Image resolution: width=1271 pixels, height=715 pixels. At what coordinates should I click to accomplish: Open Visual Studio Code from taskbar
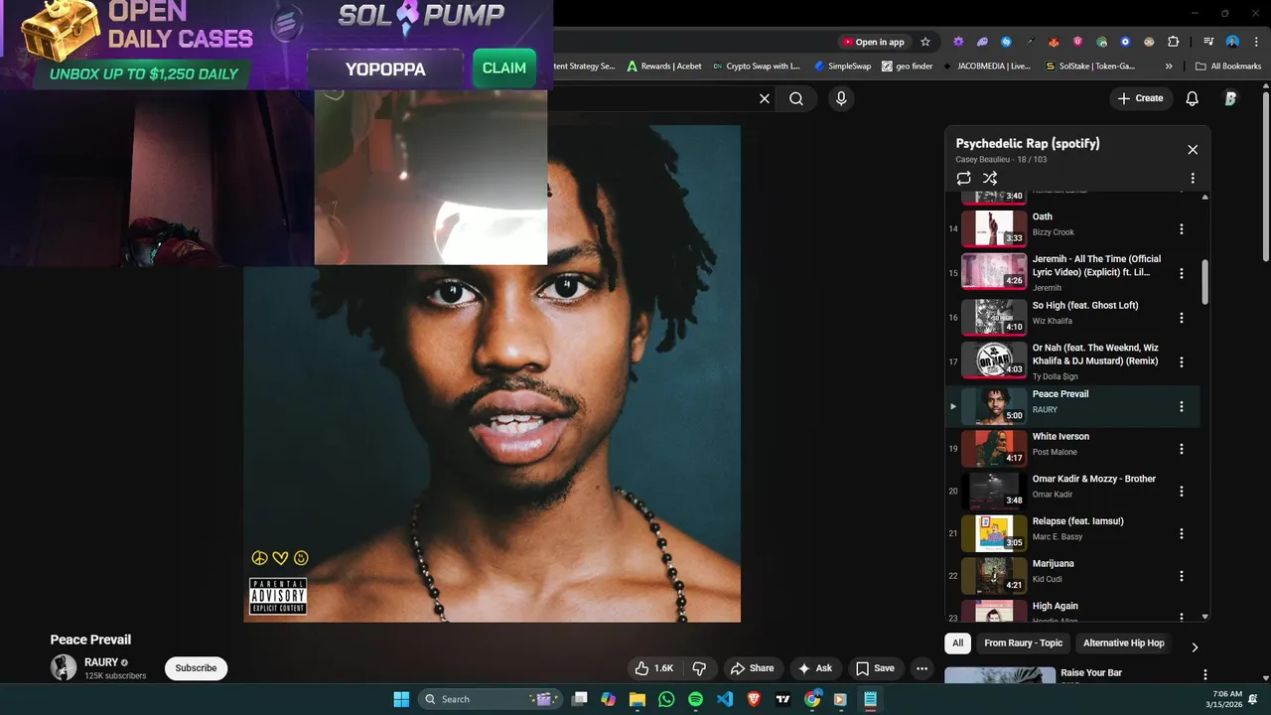click(x=725, y=699)
